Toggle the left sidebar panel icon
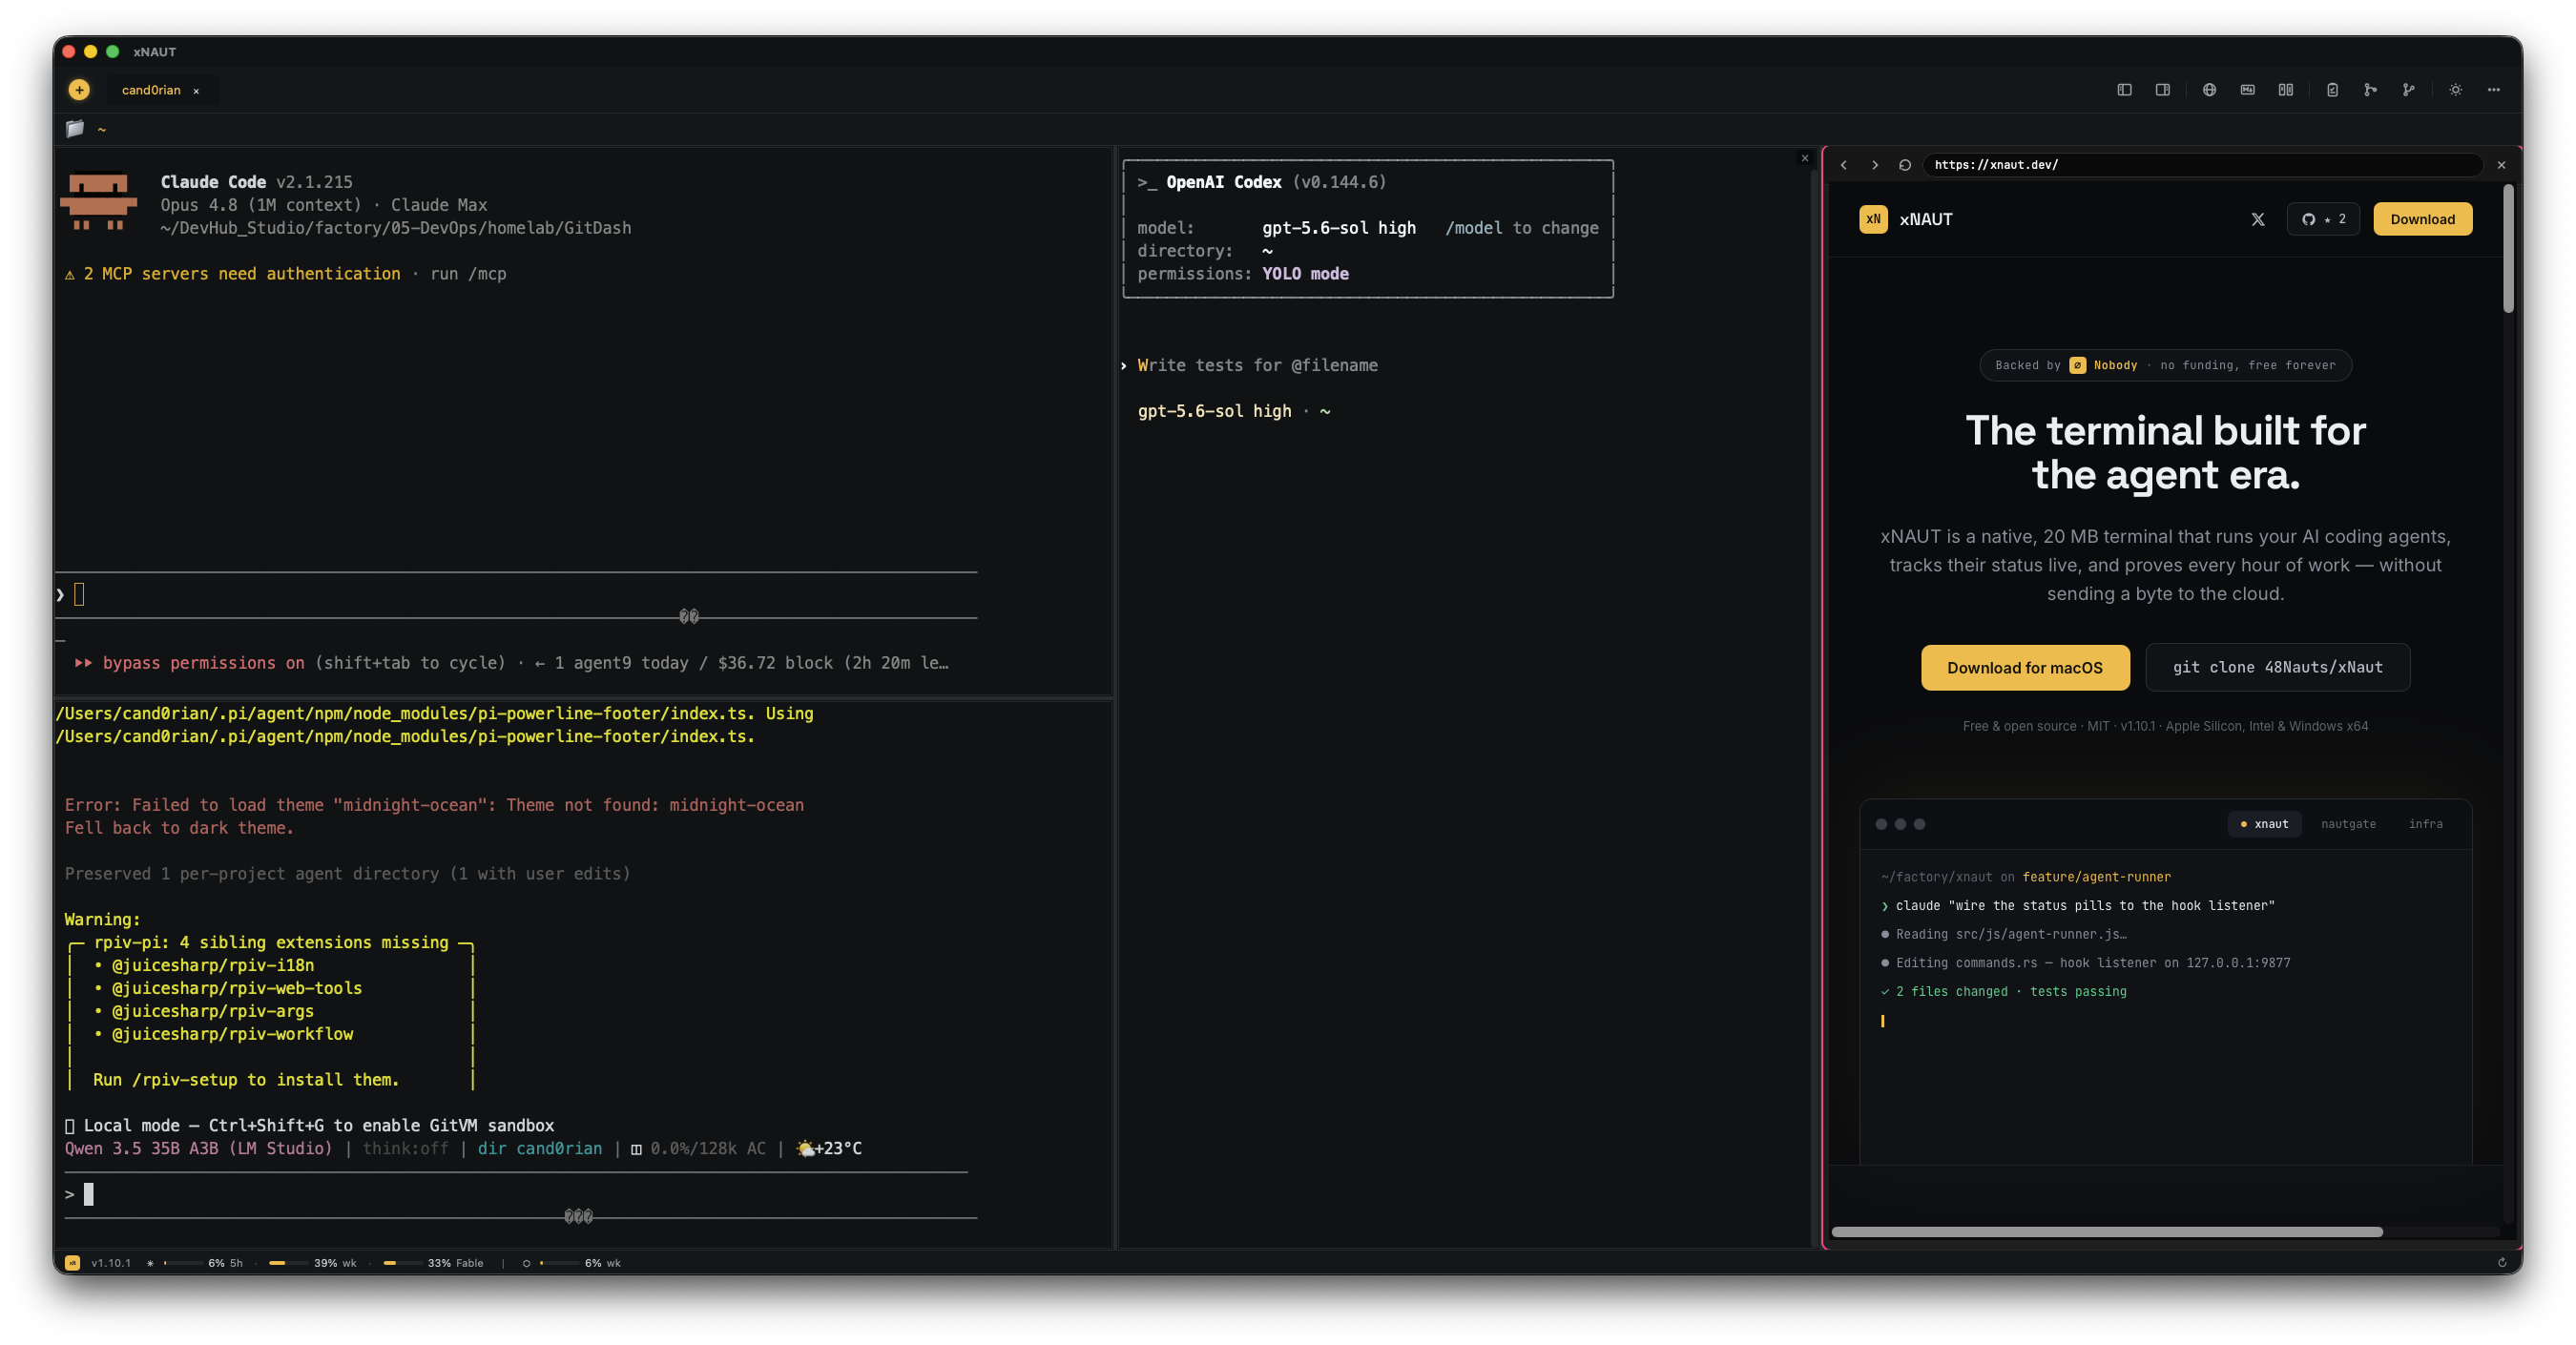2576x1345 pixels. point(2124,90)
